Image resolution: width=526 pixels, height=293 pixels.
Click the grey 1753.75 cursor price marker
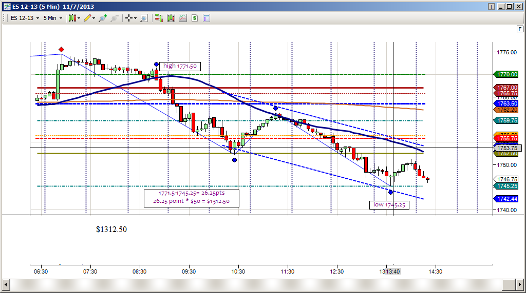[507, 148]
